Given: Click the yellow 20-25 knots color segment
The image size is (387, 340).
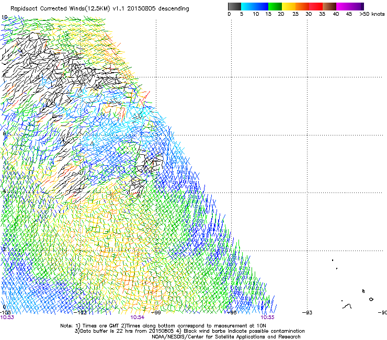Looking at the screenshot, I should pos(289,6).
